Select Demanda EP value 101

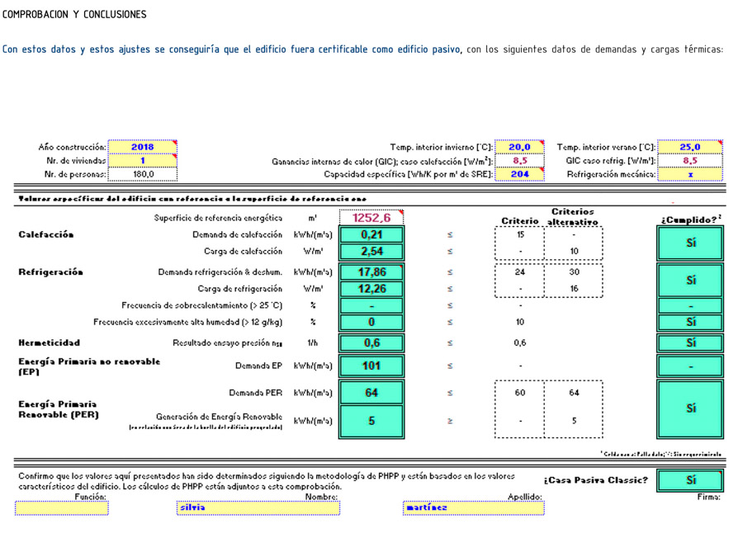(x=371, y=366)
